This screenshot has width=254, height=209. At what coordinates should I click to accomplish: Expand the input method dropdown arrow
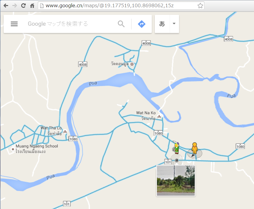click(x=174, y=24)
